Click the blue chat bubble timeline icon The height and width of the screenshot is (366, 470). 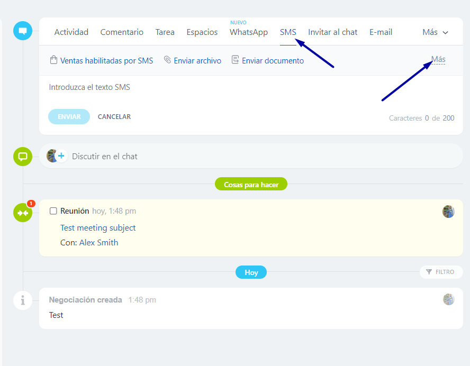pyautogui.click(x=23, y=31)
